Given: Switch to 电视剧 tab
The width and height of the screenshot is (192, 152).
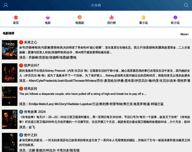Looking at the screenshot, I should coord(80,23).
